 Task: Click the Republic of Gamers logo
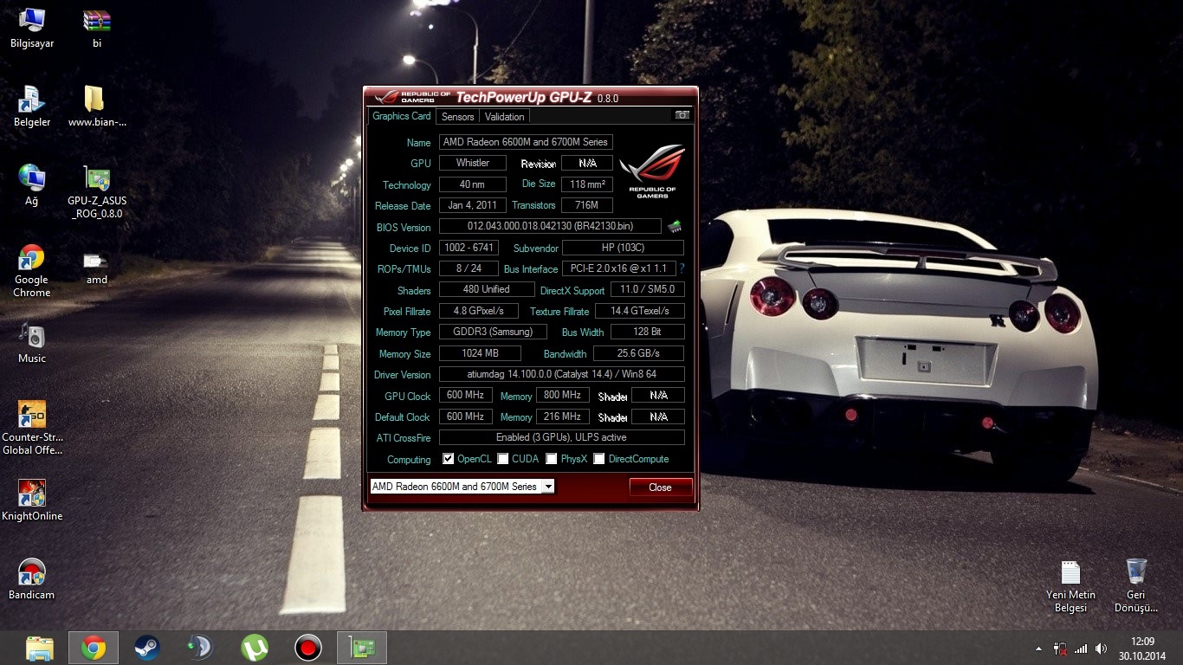(x=652, y=171)
